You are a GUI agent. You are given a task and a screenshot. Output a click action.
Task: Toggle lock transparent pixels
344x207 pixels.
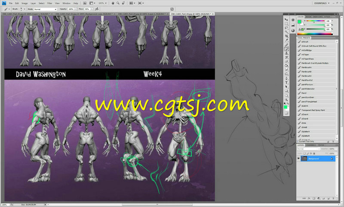click(x=304, y=153)
